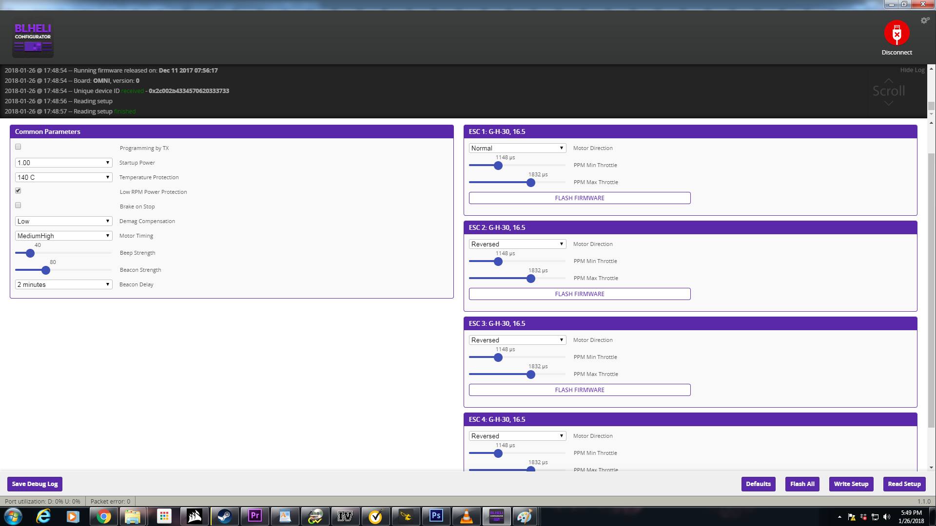Viewport: 936px width, 526px height.
Task: Open the Motor Timing dropdown
Action: click(63, 236)
